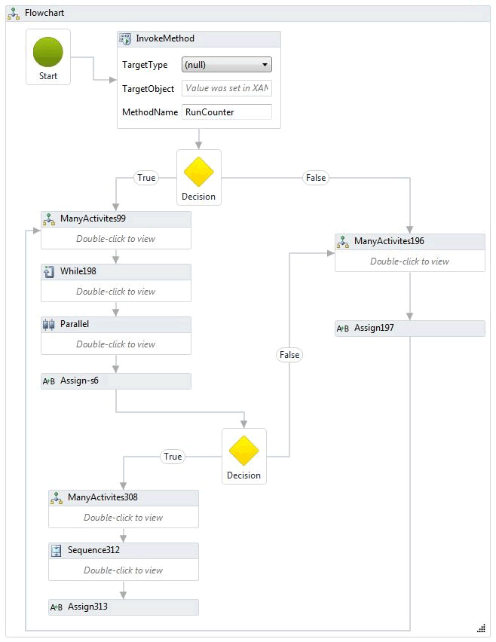Screen dimensions: 496x642
Task: Click the Start node
Action: point(47,51)
